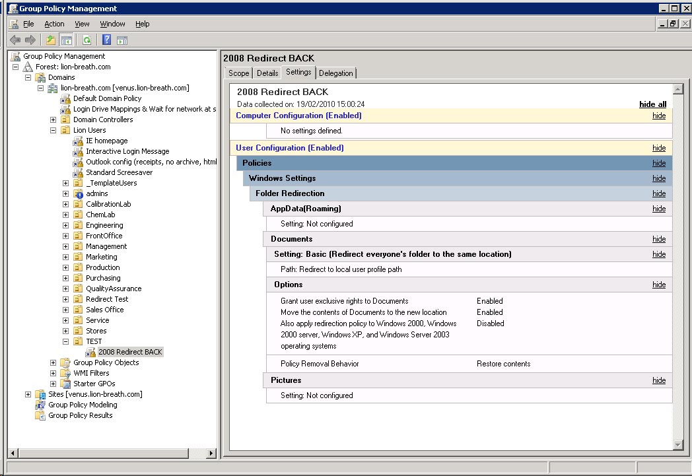Expand the Engineering OU
The height and width of the screenshot is (476, 692).
[x=65, y=225]
